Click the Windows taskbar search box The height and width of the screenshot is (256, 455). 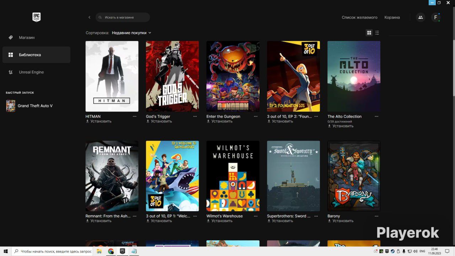pyautogui.click(x=53, y=251)
